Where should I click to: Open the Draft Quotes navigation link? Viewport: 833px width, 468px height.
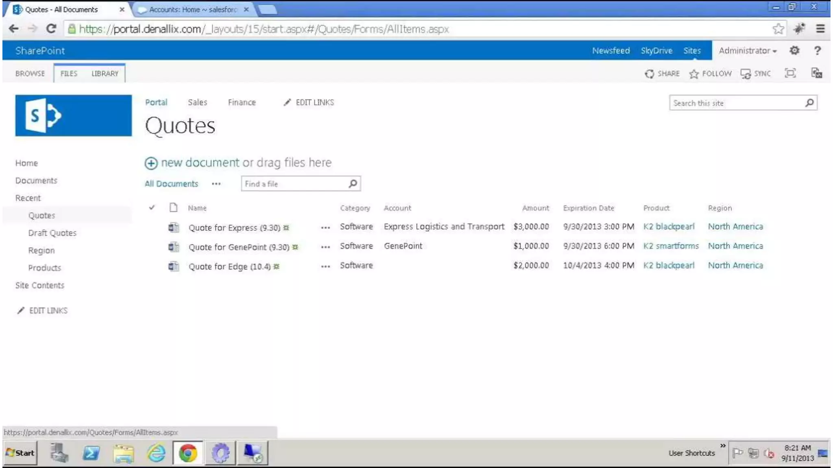point(52,233)
